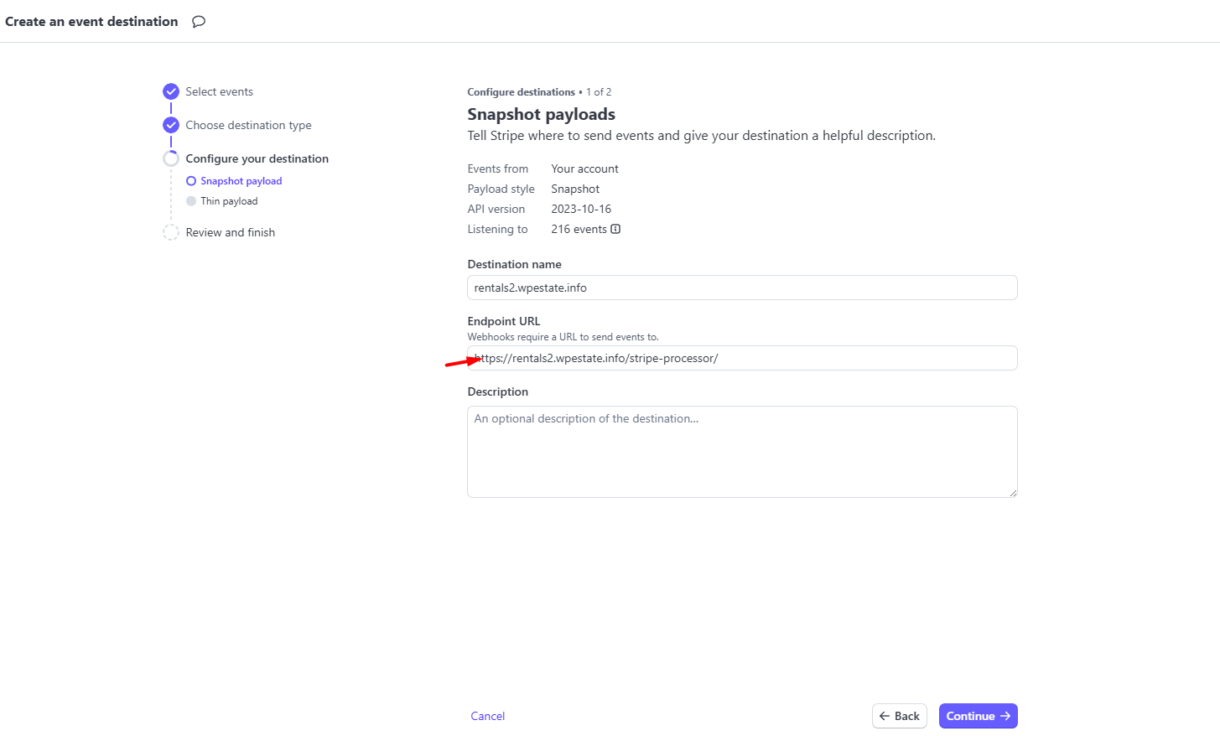The height and width of the screenshot is (736, 1220).
Task: Open the Snapshot payload sub-step
Action: [241, 181]
